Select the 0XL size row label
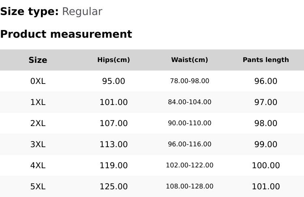Screen dimensions: 304x197 click(x=38, y=81)
